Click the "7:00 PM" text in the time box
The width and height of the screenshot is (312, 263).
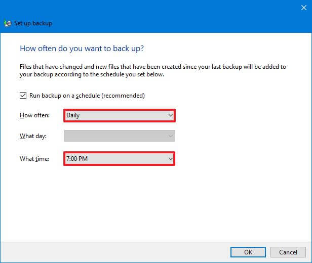click(x=77, y=159)
